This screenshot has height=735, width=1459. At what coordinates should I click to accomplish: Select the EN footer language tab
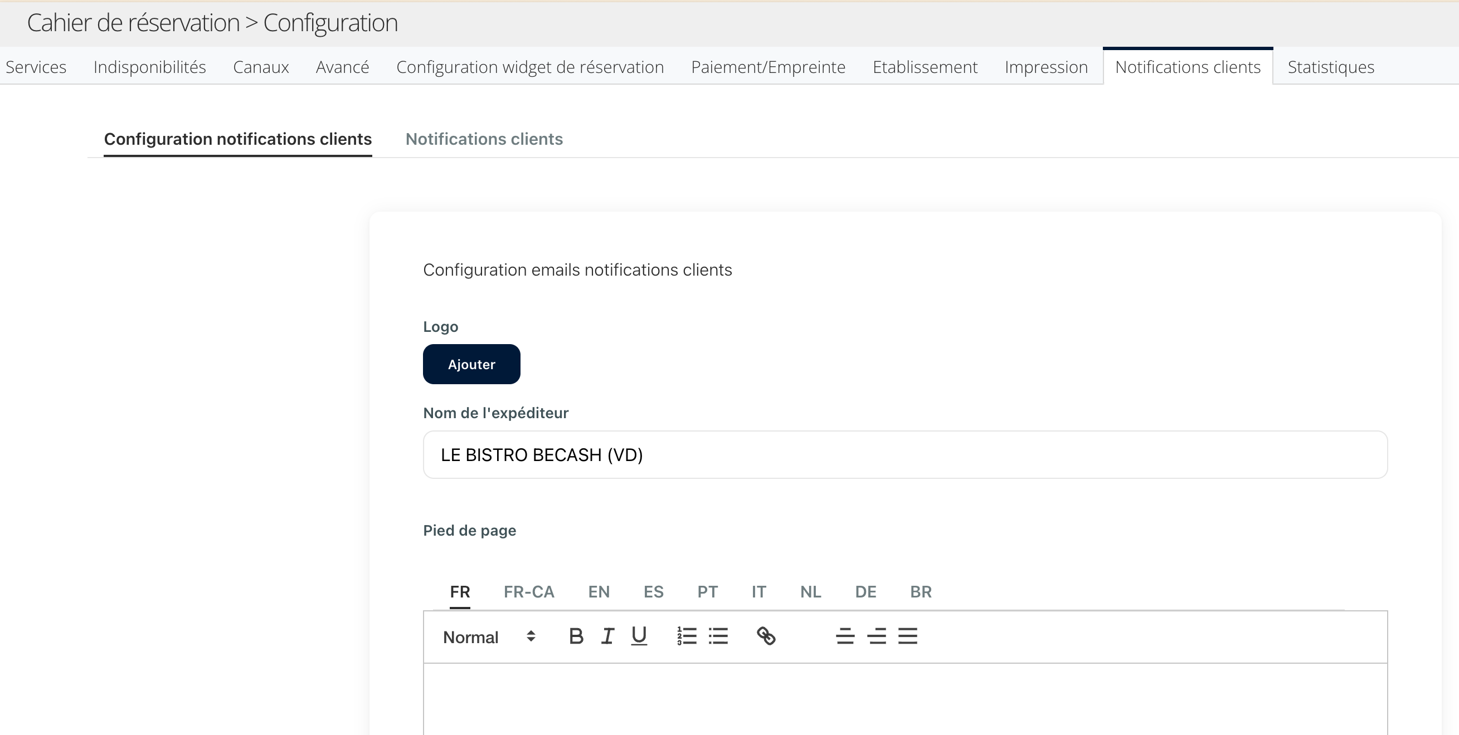coord(599,592)
